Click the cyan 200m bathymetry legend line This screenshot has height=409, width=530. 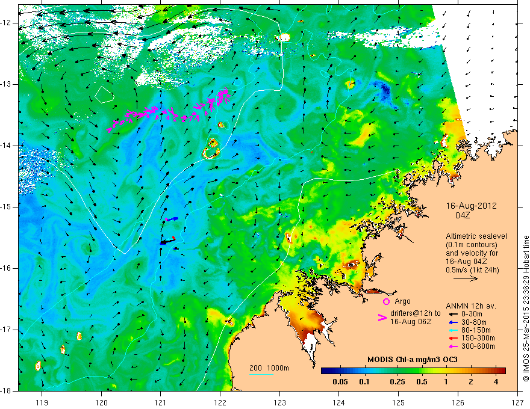click(x=261, y=374)
